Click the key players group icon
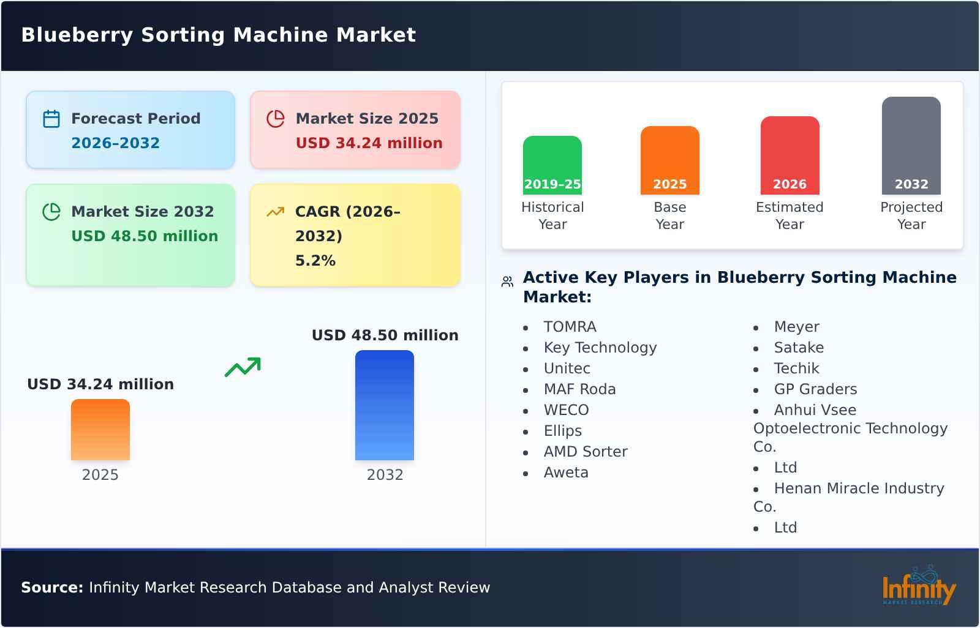The image size is (980, 628). coord(507,280)
